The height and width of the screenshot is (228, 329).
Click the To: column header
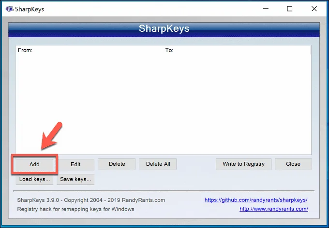point(169,50)
